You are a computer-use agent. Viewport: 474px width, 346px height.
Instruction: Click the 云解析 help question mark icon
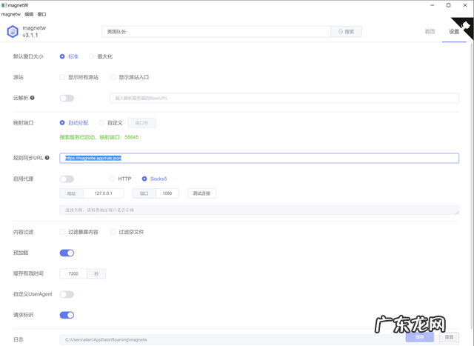pos(33,98)
